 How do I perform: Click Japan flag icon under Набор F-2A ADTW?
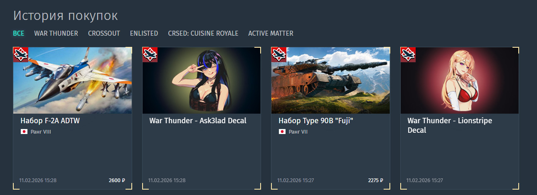coord(24,132)
